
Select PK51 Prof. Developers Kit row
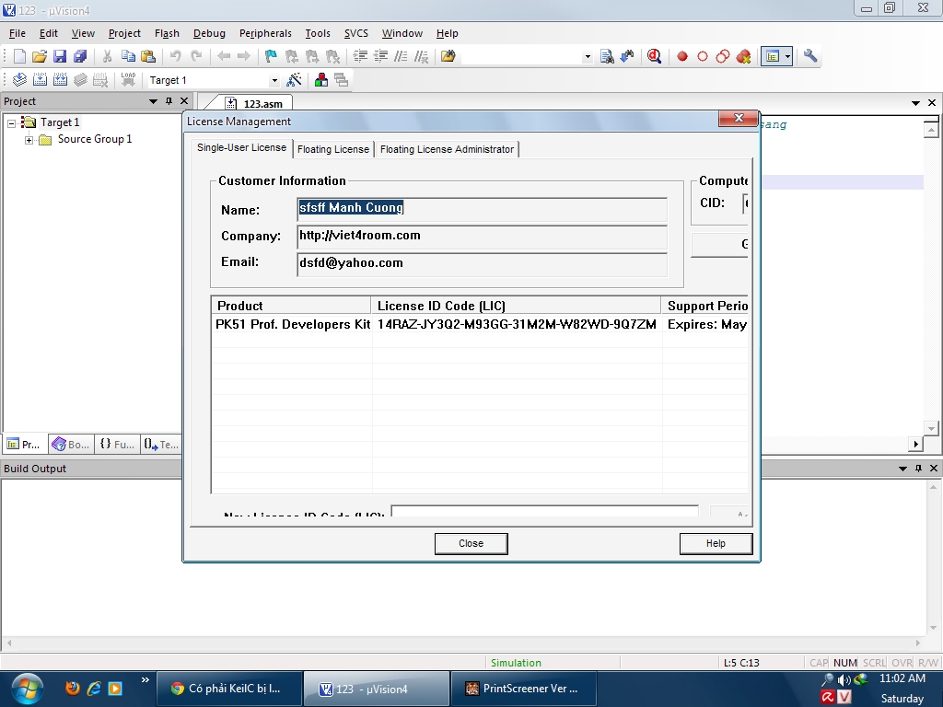(480, 324)
